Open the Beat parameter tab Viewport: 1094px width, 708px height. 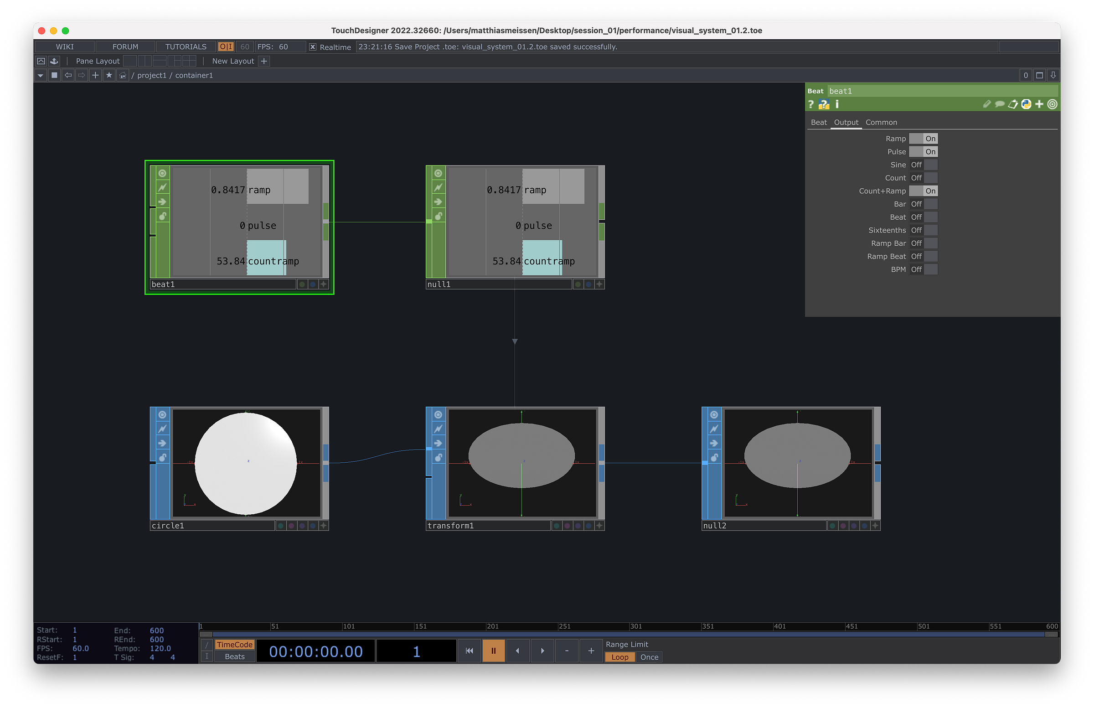point(818,122)
